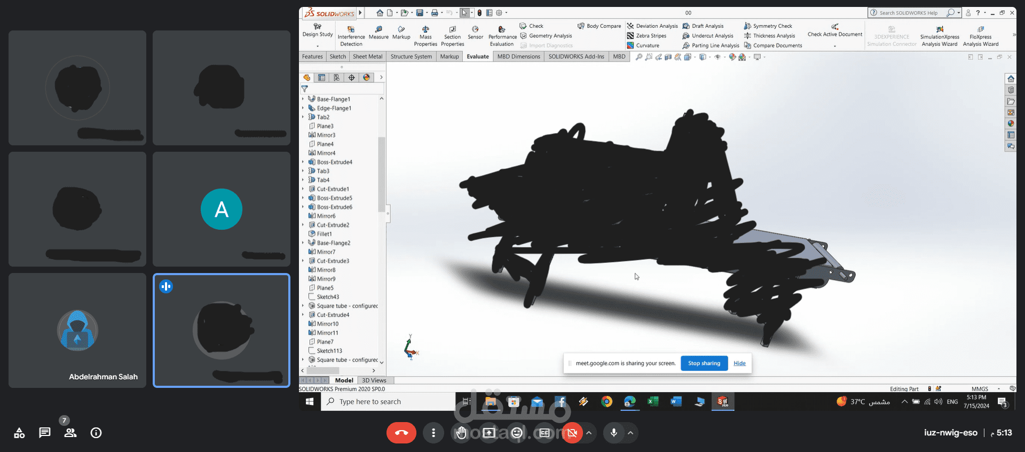
Task: Turn on Curvature display
Action: [643, 45]
